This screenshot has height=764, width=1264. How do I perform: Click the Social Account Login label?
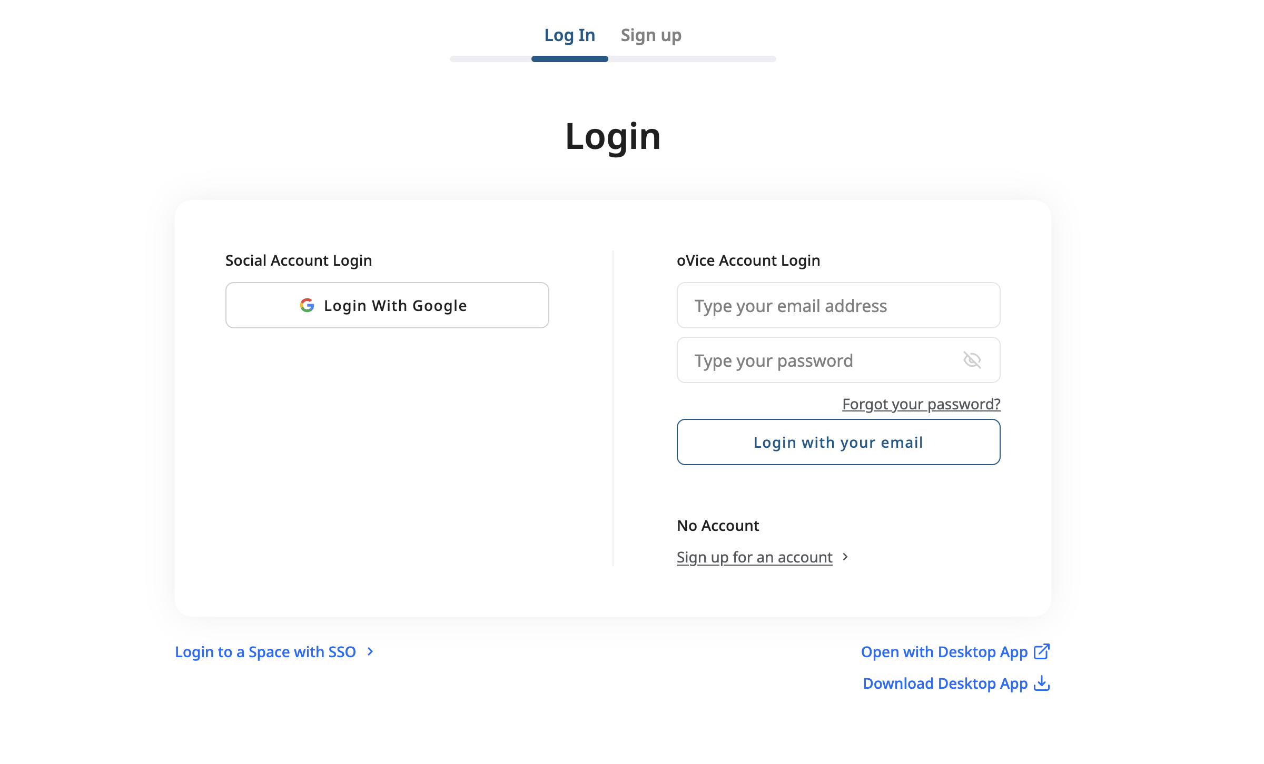tap(299, 260)
